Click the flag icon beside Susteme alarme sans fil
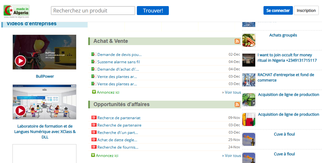This screenshot has height=163, width=322. [94, 62]
